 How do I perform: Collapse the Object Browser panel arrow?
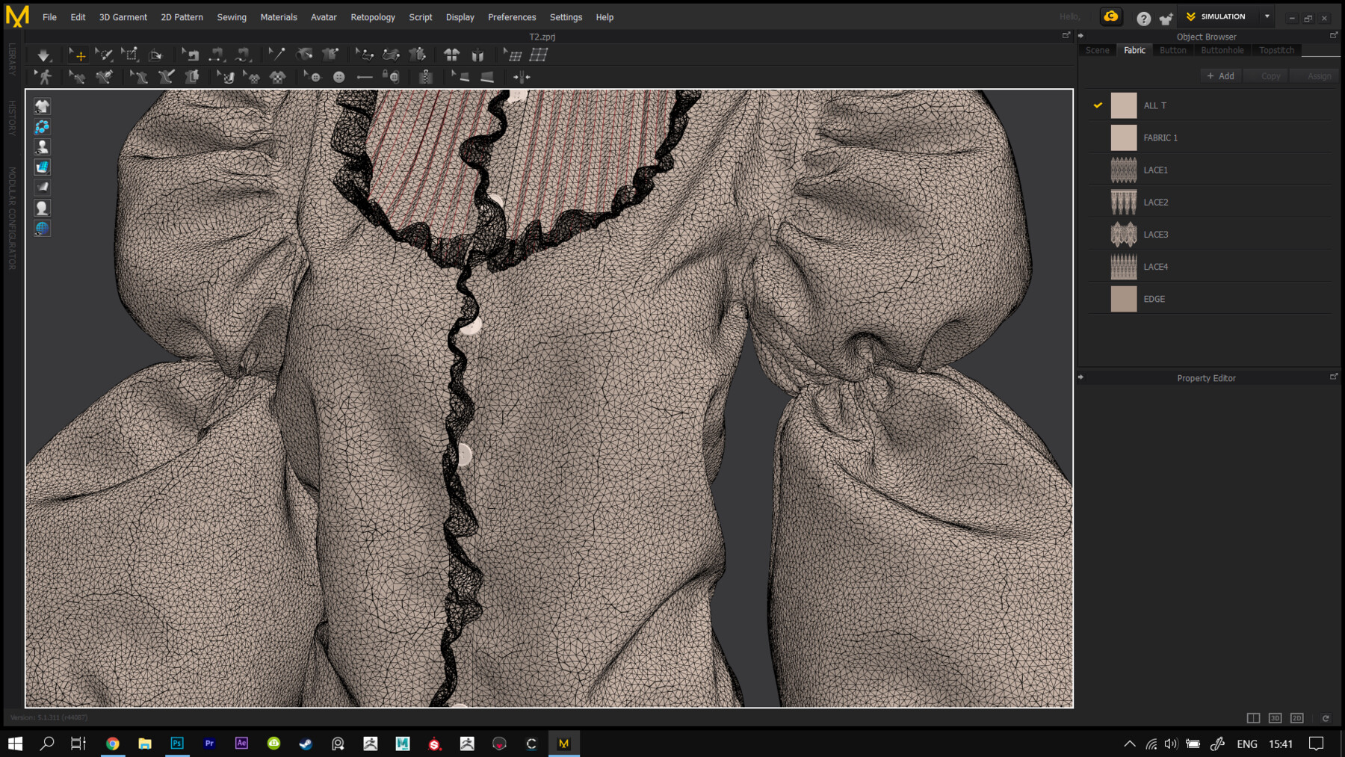1081,36
